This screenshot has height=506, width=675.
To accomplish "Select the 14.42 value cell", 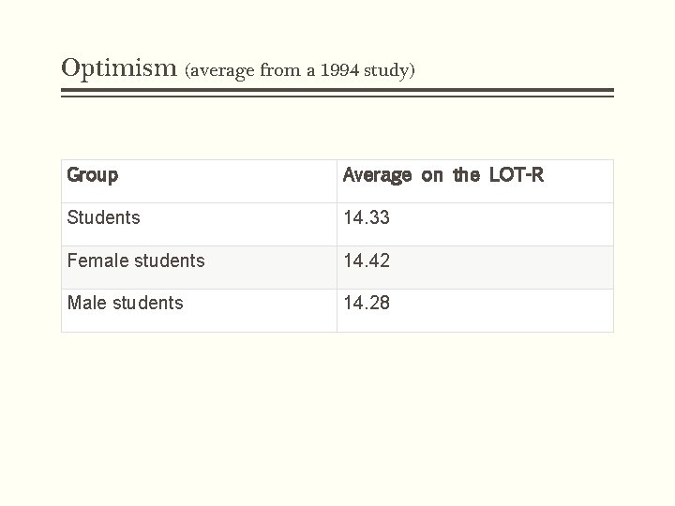I will pos(475,268).
